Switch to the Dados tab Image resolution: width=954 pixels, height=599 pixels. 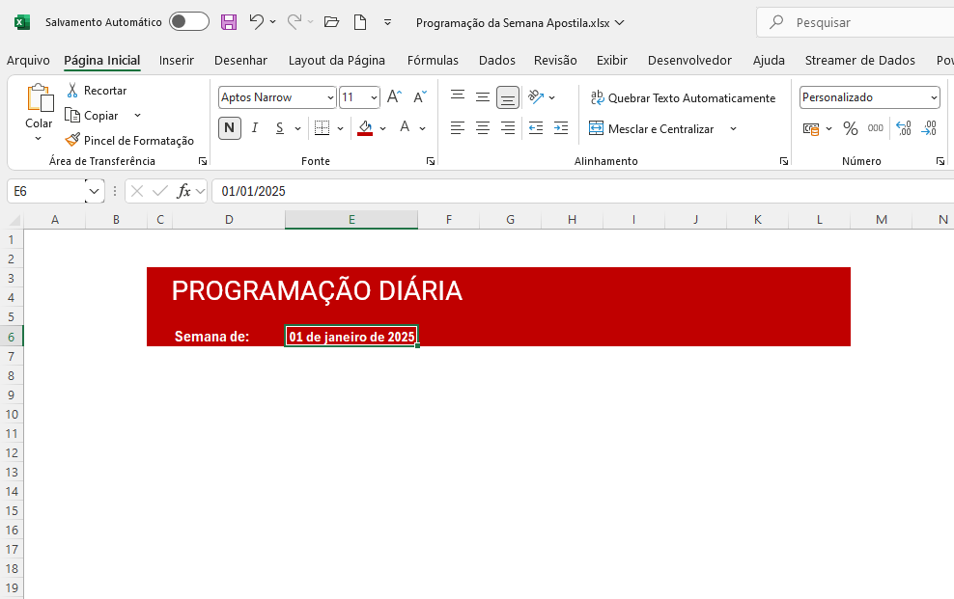(497, 60)
